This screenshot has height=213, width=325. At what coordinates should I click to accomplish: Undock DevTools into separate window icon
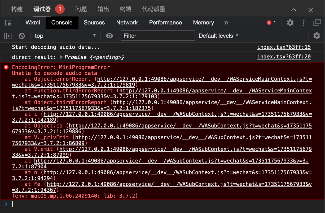pyautogui.click(x=317, y=23)
